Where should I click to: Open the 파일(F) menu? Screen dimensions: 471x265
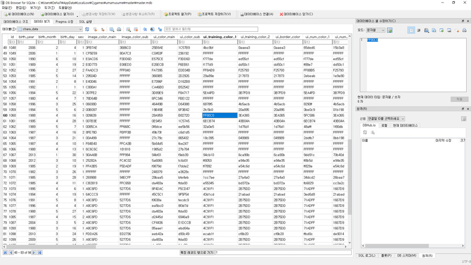tap(7, 8)
